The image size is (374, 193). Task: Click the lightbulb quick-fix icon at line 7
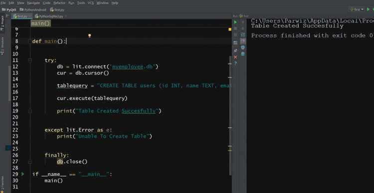point(89,36)
